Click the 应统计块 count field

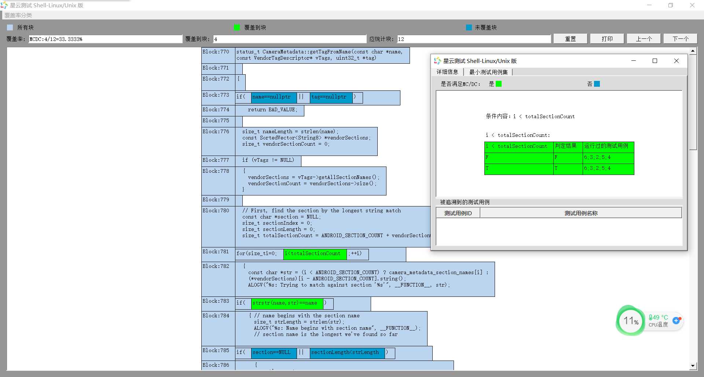click(474, 39)
